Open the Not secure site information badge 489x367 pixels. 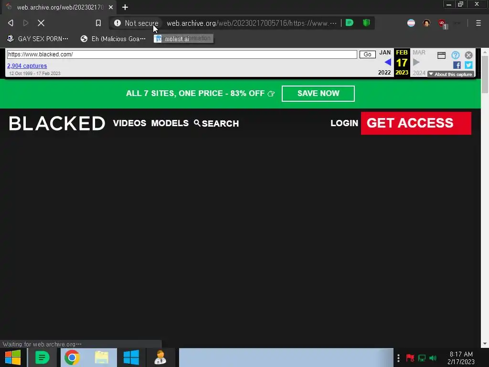136,23
